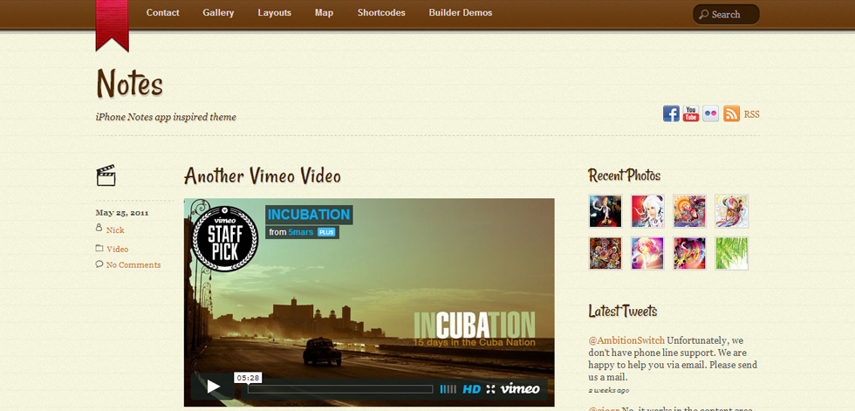
Task: Open the No Comments link
Action: pyautogui.click(x=133, y=265)
